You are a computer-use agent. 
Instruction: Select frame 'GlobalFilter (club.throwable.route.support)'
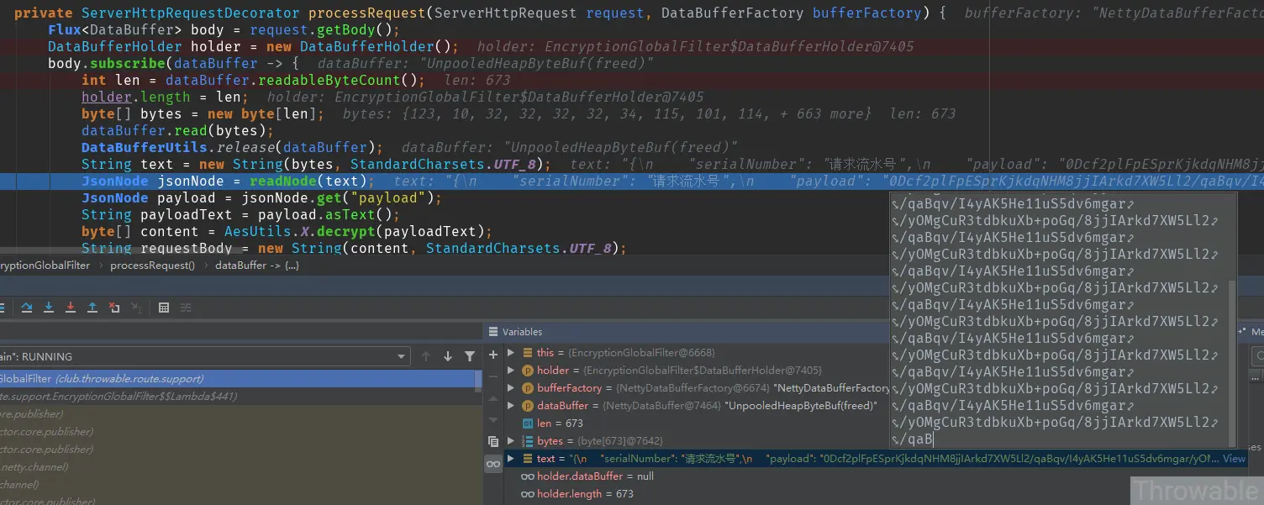pyautogui.click(x=238, y=379)
